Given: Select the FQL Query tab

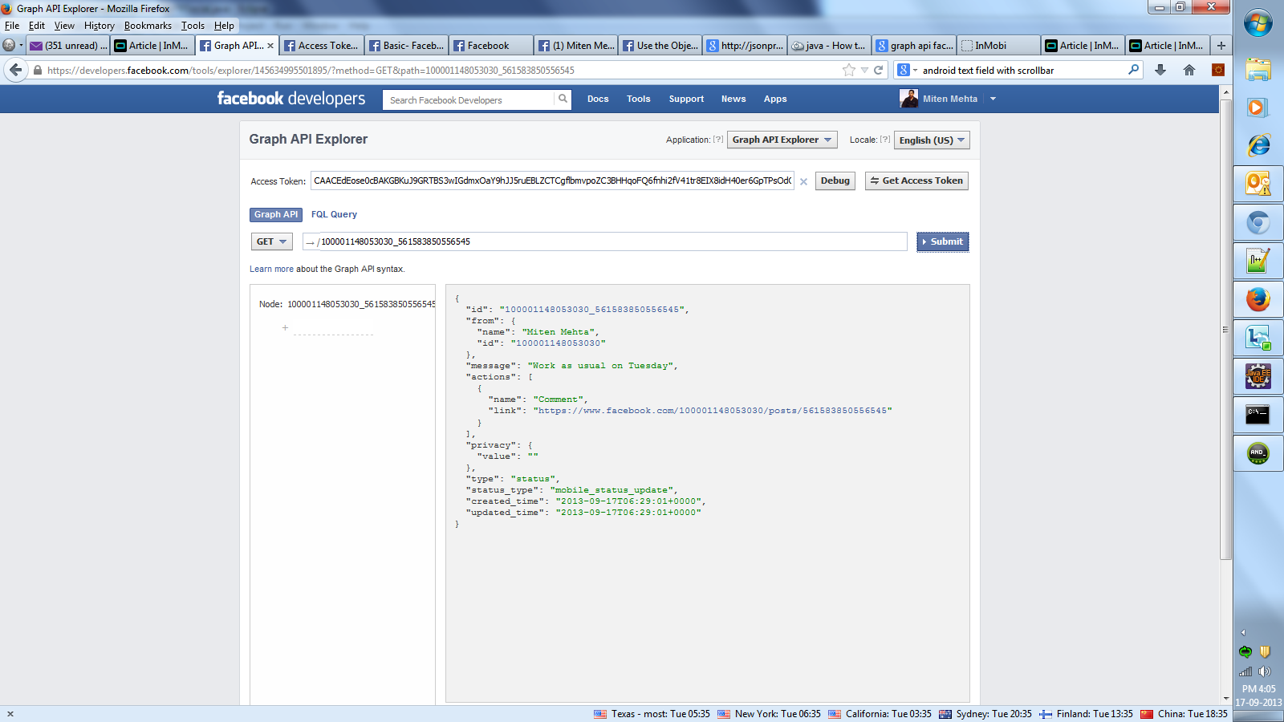Looking at the screenshot, I should [x=334, y=214].
